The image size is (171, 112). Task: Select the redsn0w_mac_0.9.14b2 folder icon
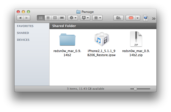[x=67, y=40]
